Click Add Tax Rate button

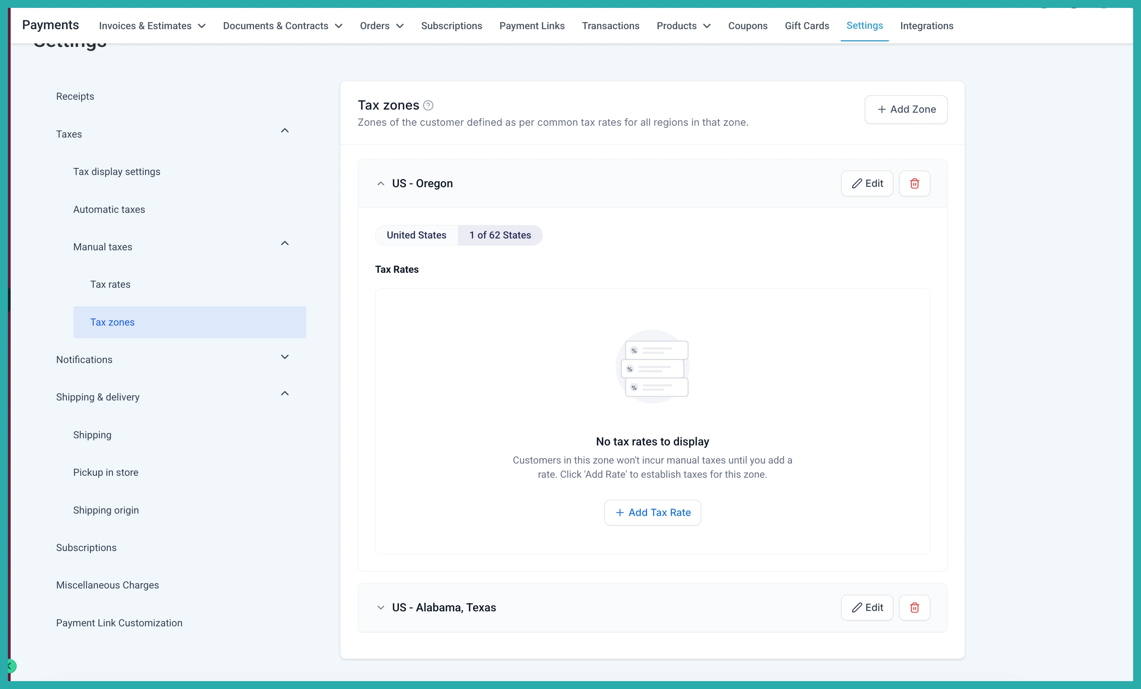pyautogui.click(x=652, y=512)
